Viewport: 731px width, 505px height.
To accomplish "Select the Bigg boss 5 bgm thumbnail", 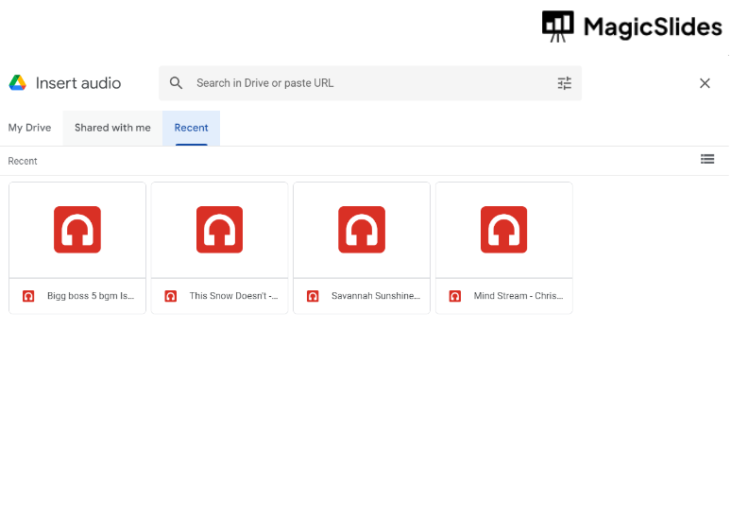I will coord(77,230).
